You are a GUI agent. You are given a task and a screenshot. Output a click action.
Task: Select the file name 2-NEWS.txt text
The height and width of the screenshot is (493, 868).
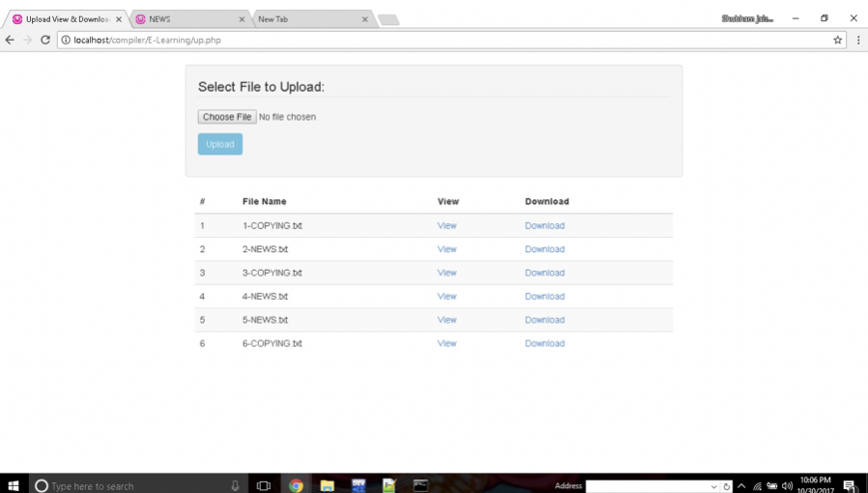pos(265,249)
